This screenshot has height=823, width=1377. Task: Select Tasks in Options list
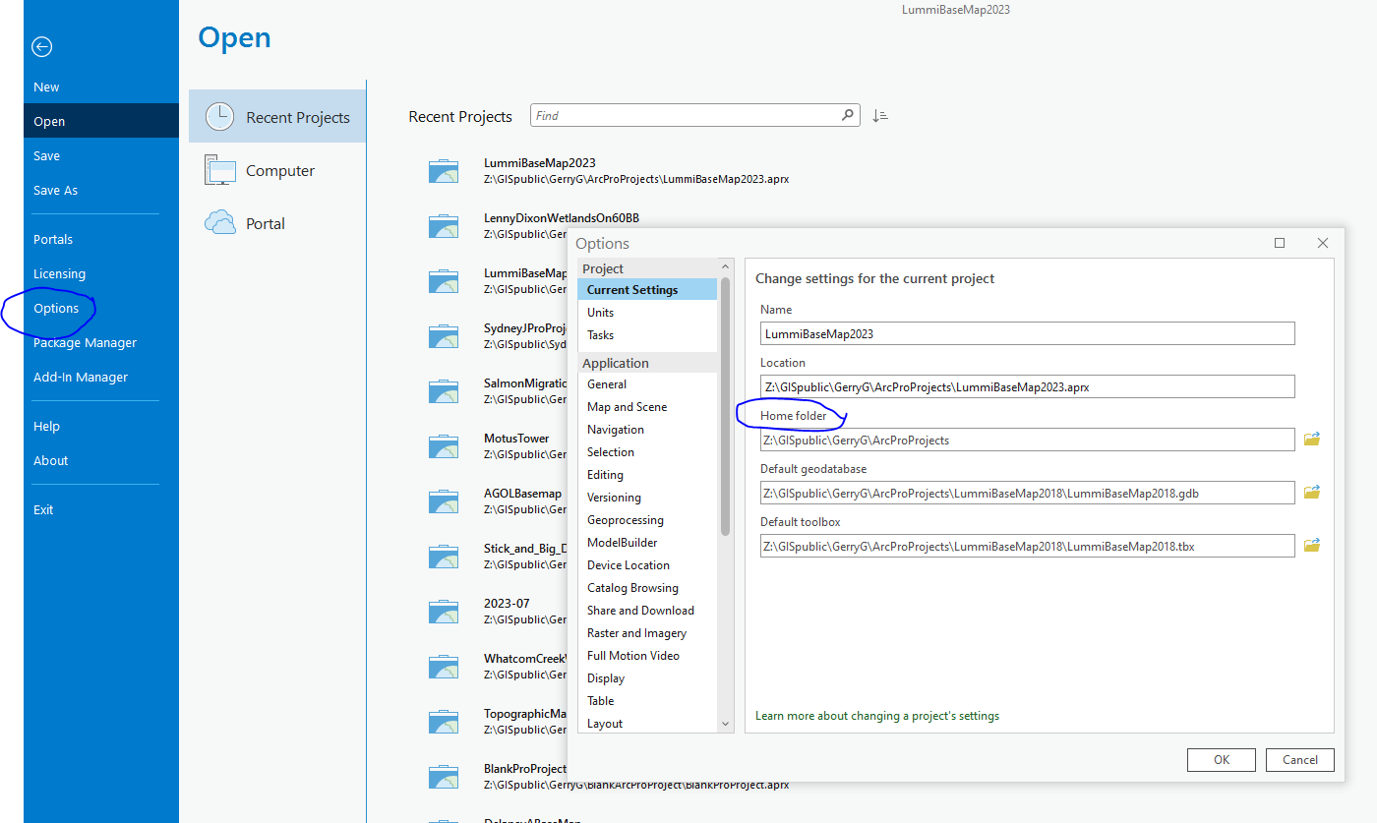click(648, 334)
